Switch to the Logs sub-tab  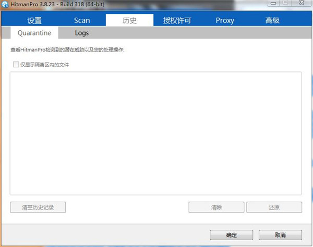tap(82, 33)
